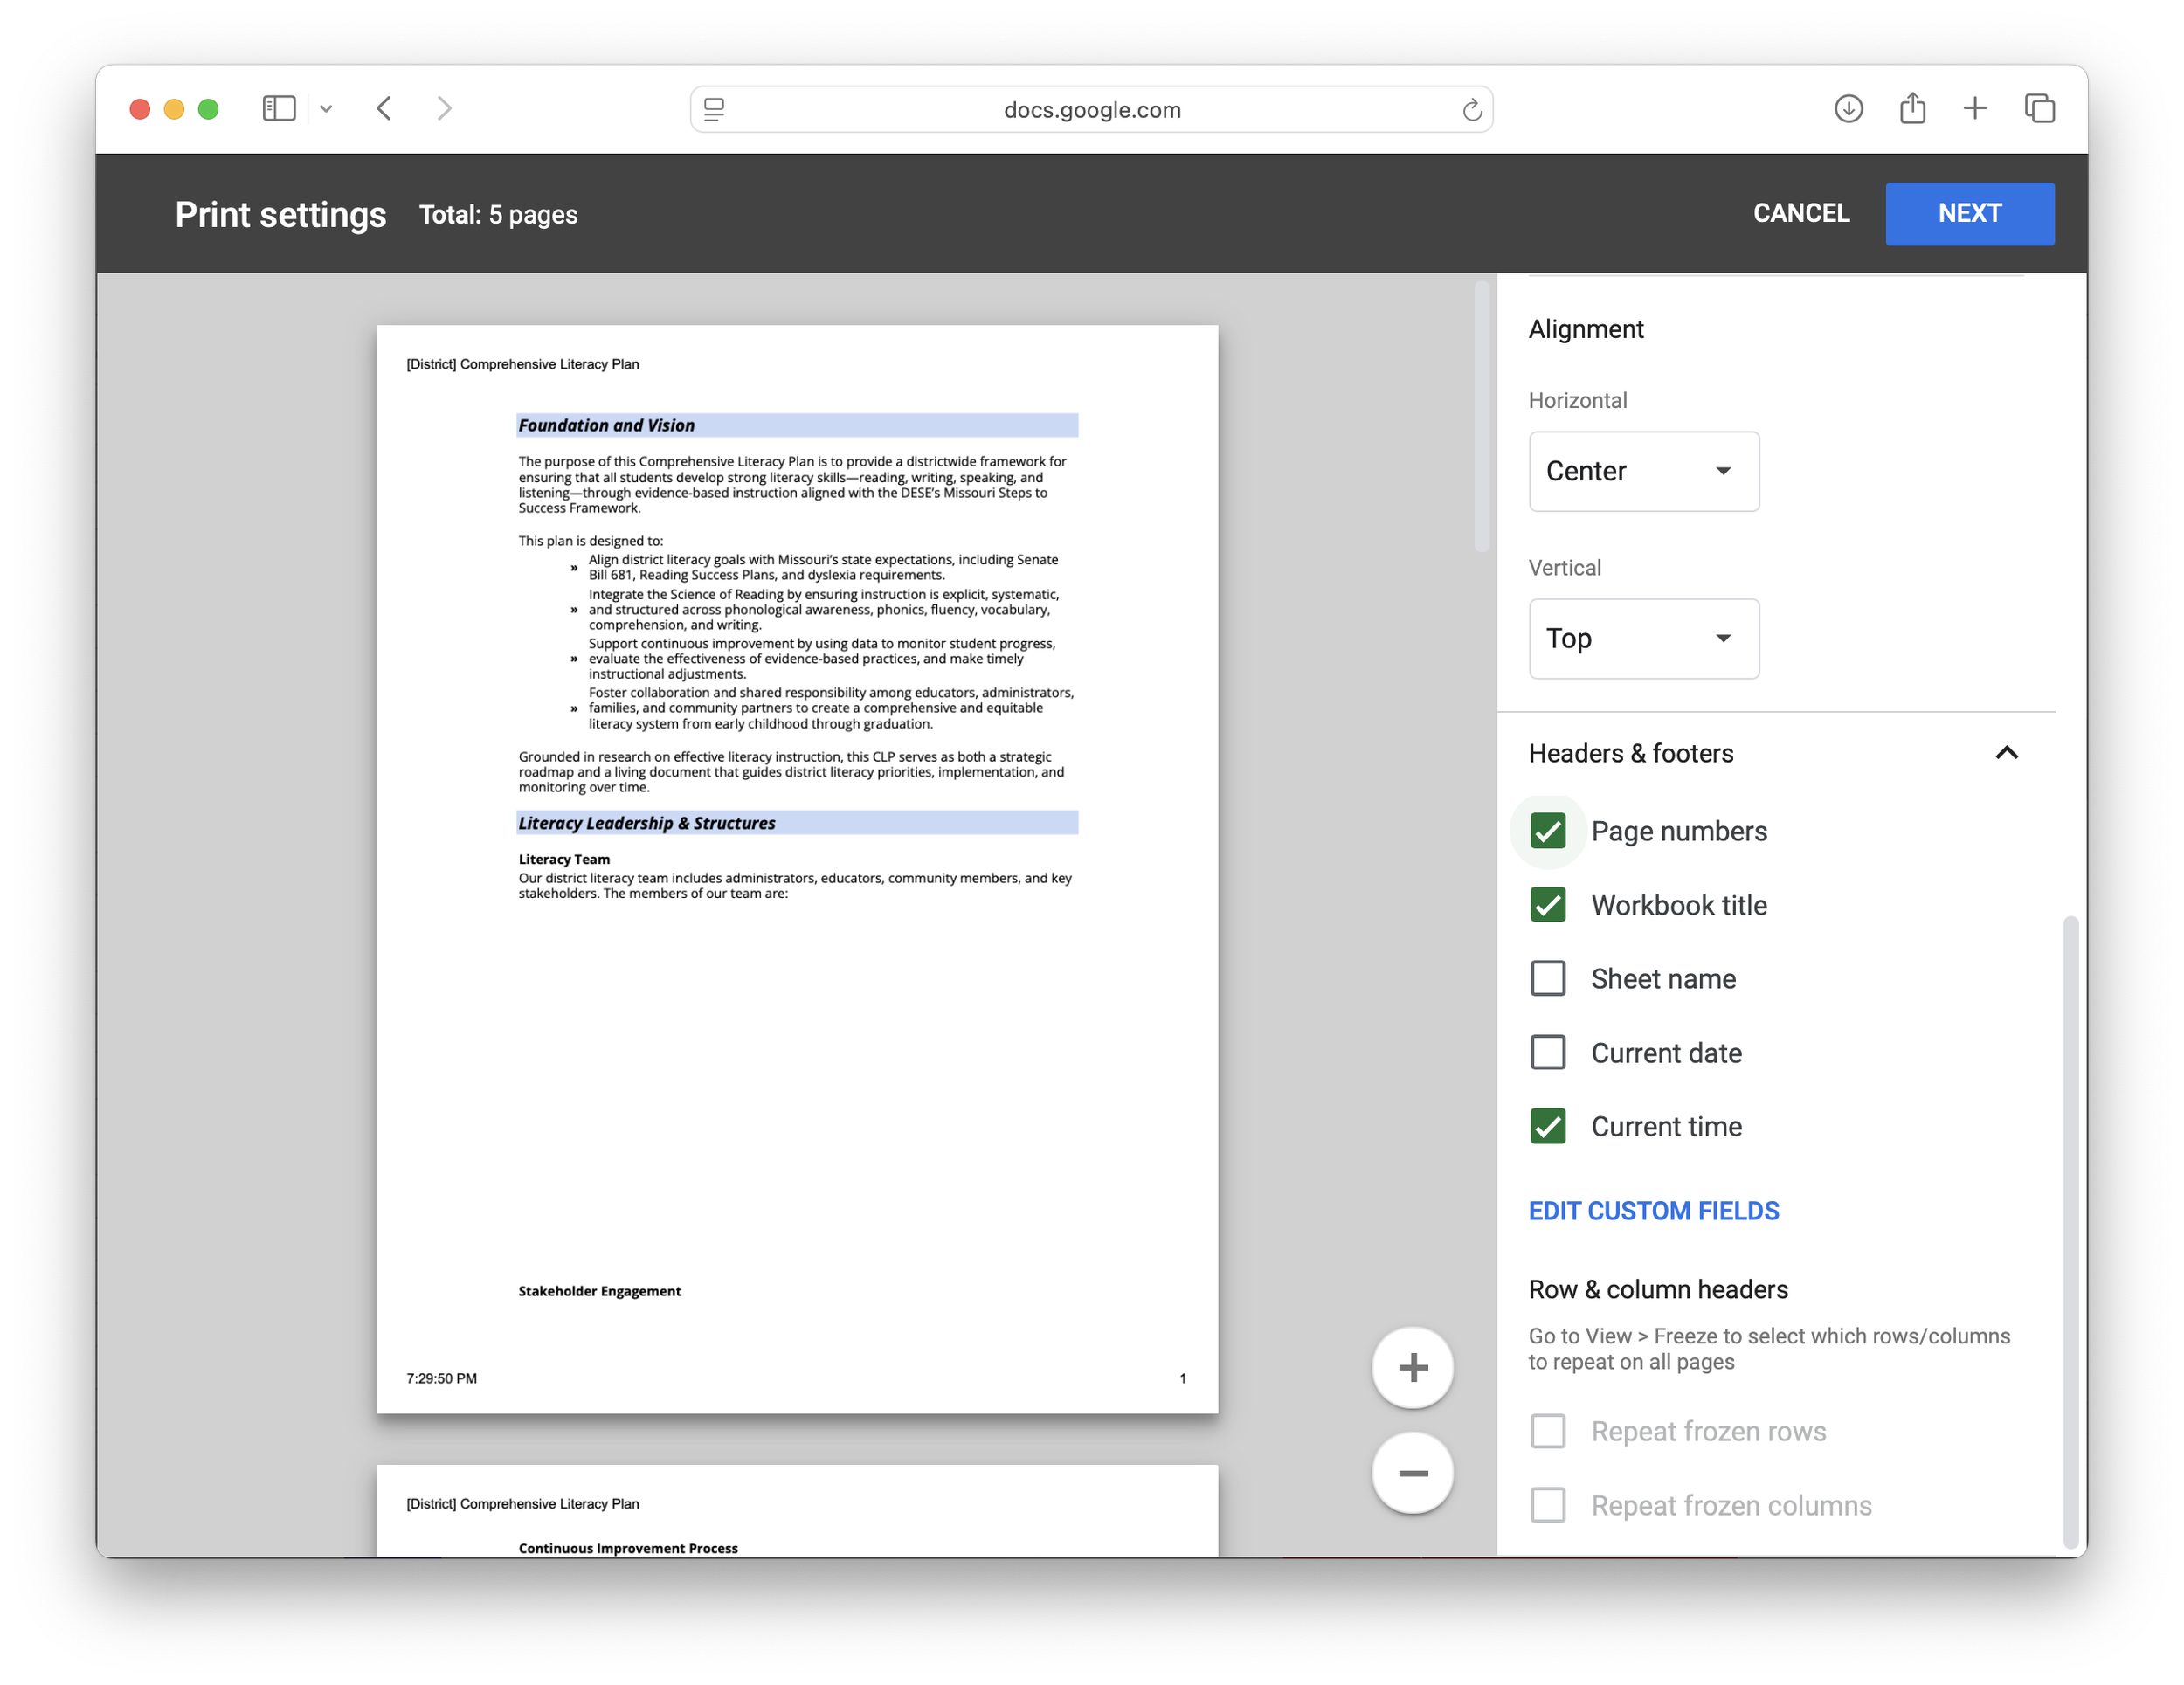2184x1685 pixels.
Task: Collapse the Headers & footers section
Action: [2006, 753]
